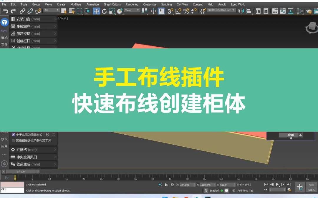Open Select by Name list

click(72, 11)
